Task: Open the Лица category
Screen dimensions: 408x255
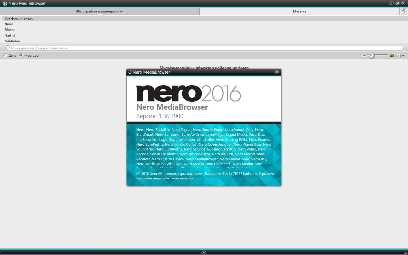Action: click(9, 24)
